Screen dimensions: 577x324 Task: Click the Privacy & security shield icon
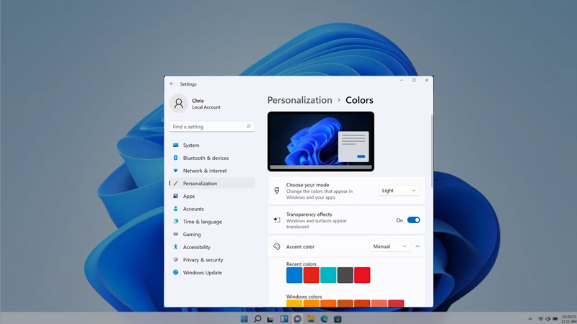click(175, 260)
